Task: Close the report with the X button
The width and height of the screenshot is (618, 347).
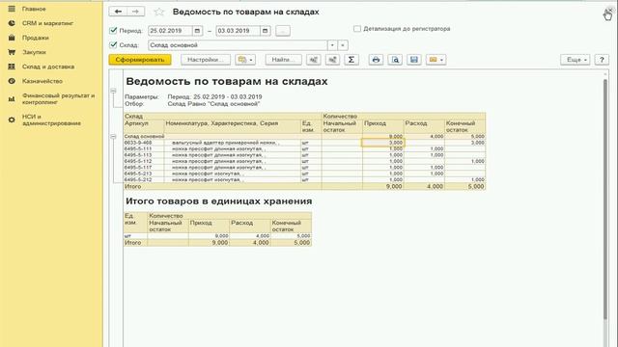Action: [x=609, y=11]
